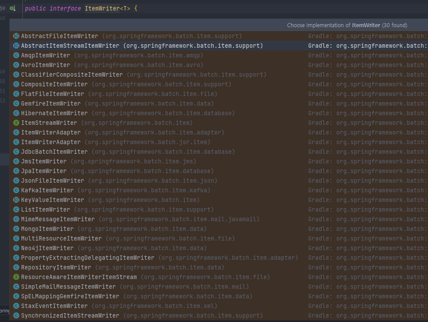The width and height of the screenshot is (428, 322).
Task: Open ClassifierCompositeItemWriter implementation
Action: point(219,74)
